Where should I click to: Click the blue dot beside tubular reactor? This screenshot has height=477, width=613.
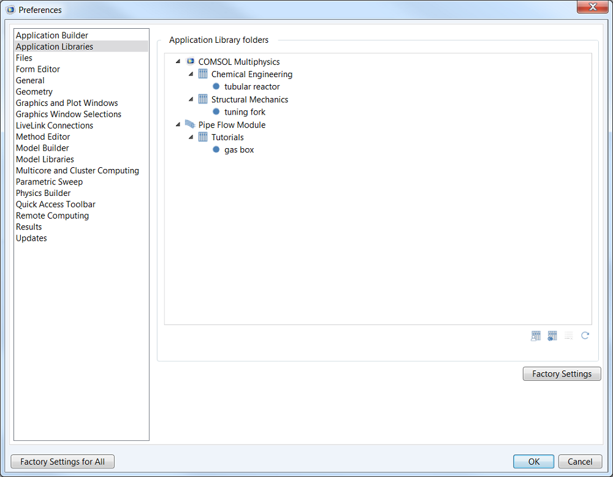pyautogui.click(x=216, y=86)
